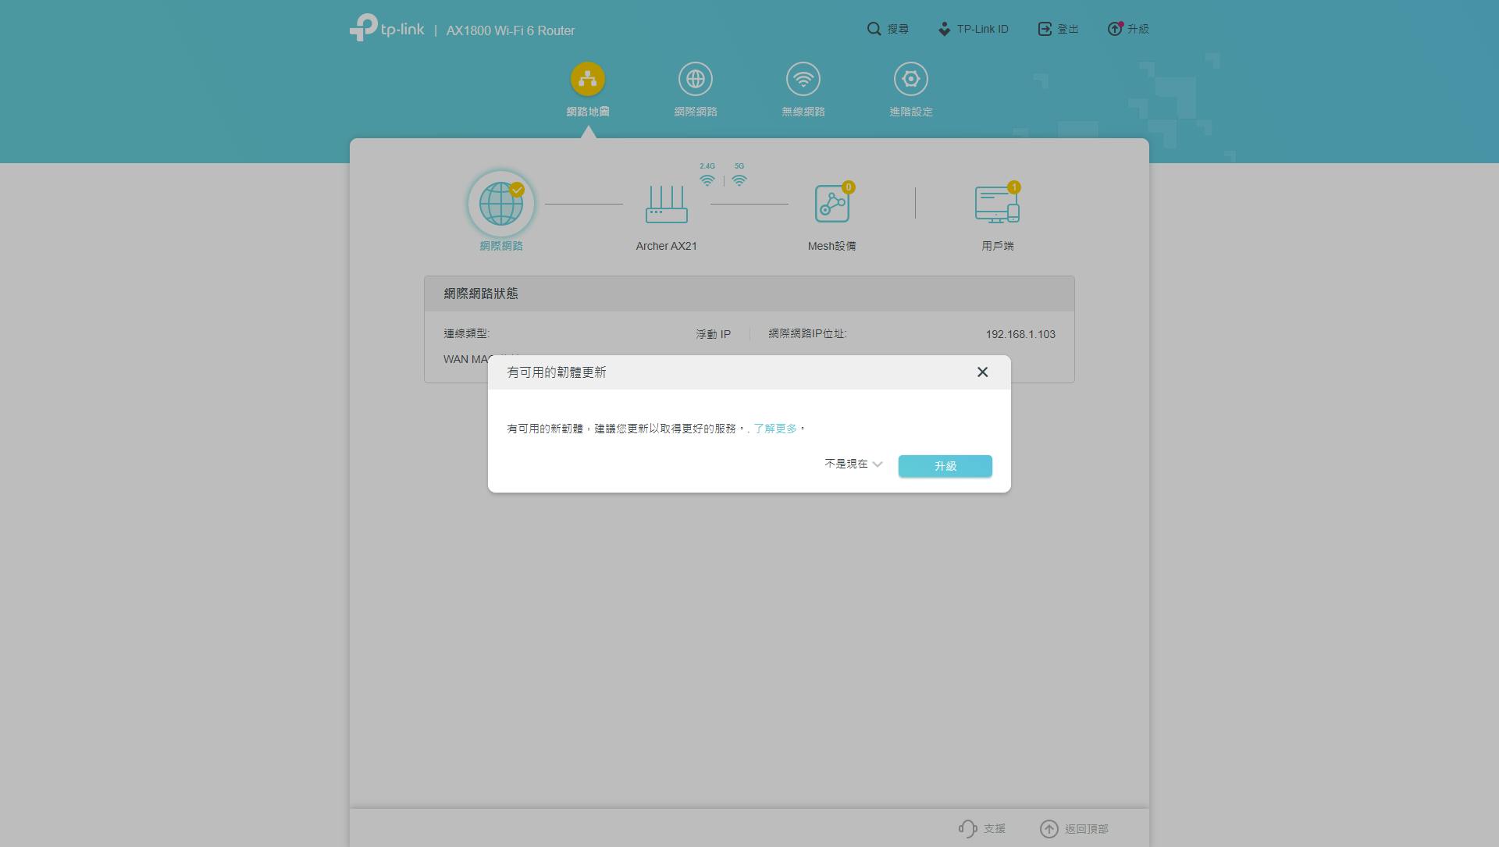The height and width of the screenshot is (847, 1499).
Task: Click the 5G Wi-Fi signal icon
Action: 739,180
